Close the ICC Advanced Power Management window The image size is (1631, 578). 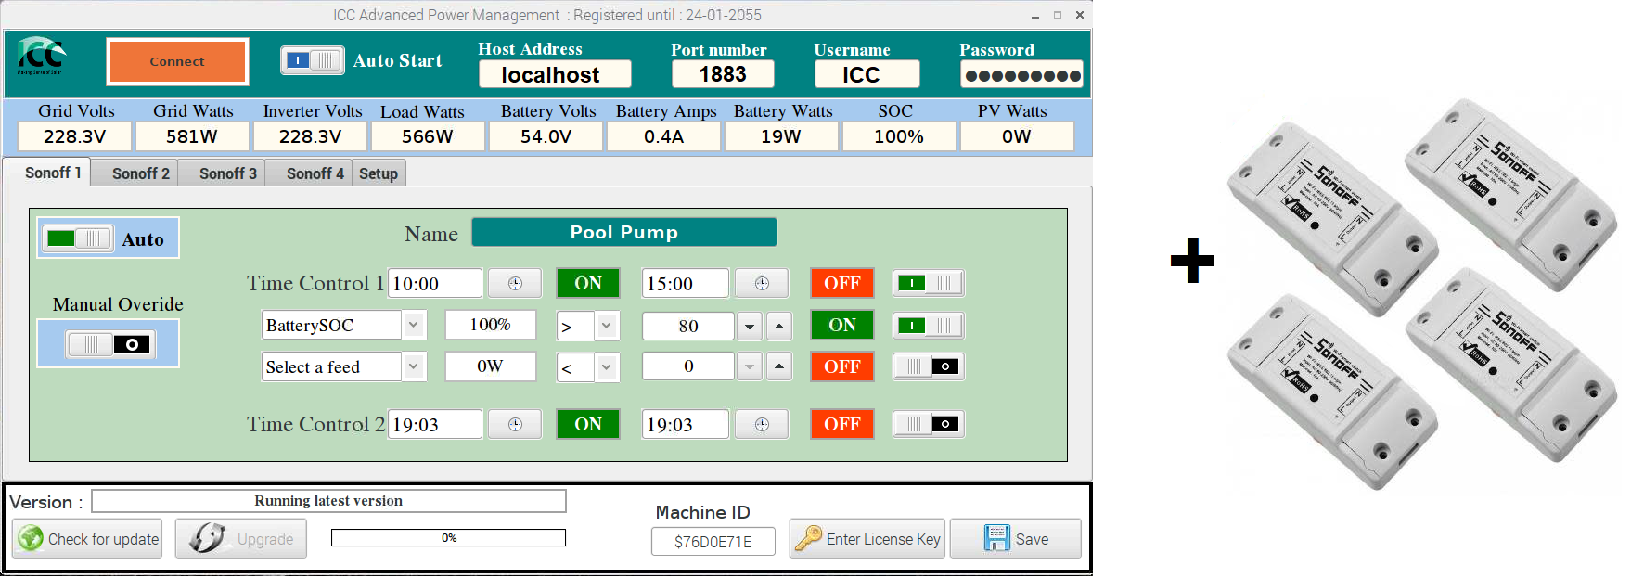(1080, 15)
